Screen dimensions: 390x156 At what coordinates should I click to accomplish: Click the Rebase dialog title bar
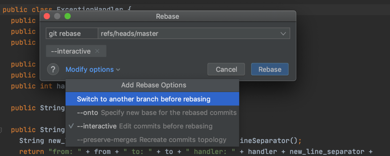pos(168,16)
